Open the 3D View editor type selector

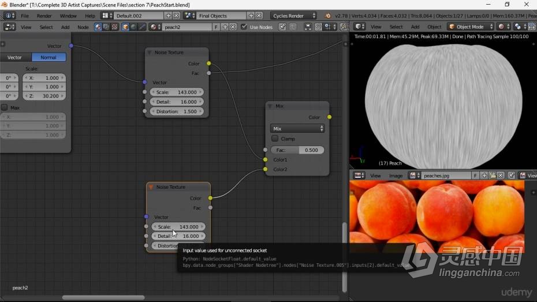coord(360,27)
